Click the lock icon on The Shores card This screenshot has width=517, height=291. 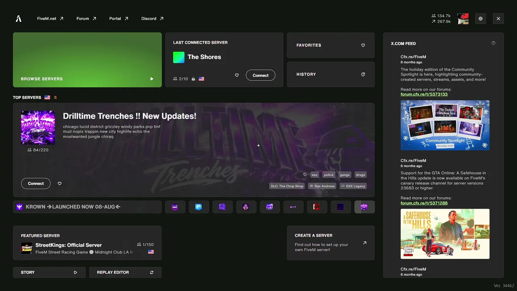click(193, 79)
